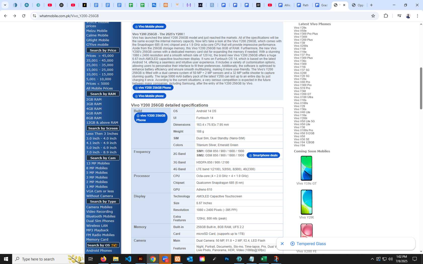
Task: Open Photoshop from the taskbar
Action: (227, 259)
